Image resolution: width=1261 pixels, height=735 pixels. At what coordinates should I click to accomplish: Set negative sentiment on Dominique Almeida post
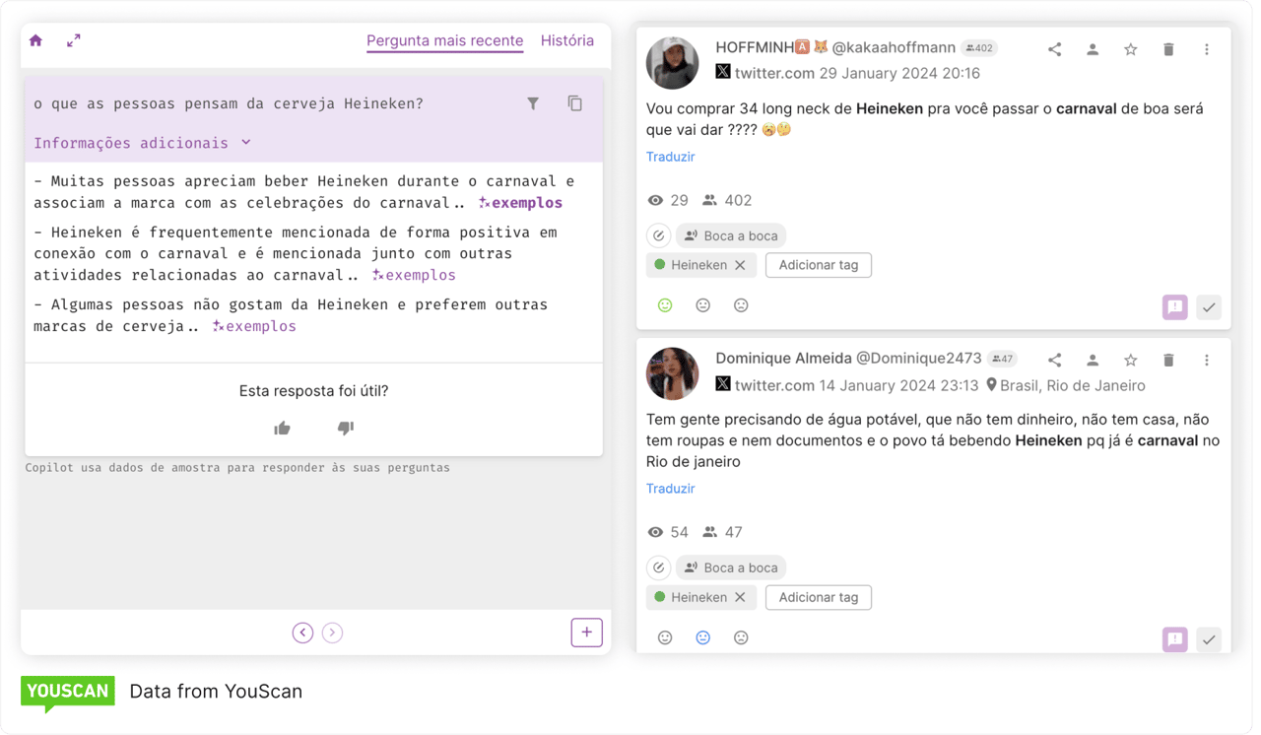(741, 637)
